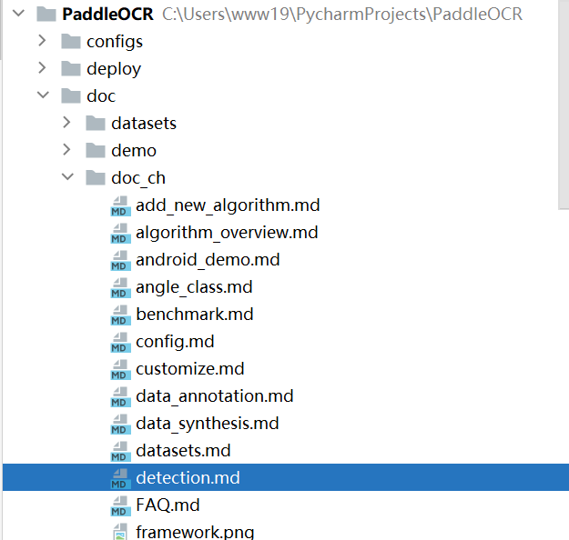Click the project path C:\Users\www19\PycharmProjects\PaddleOCR
Screen dimensions: 569x540
click(x=341, y=15)
